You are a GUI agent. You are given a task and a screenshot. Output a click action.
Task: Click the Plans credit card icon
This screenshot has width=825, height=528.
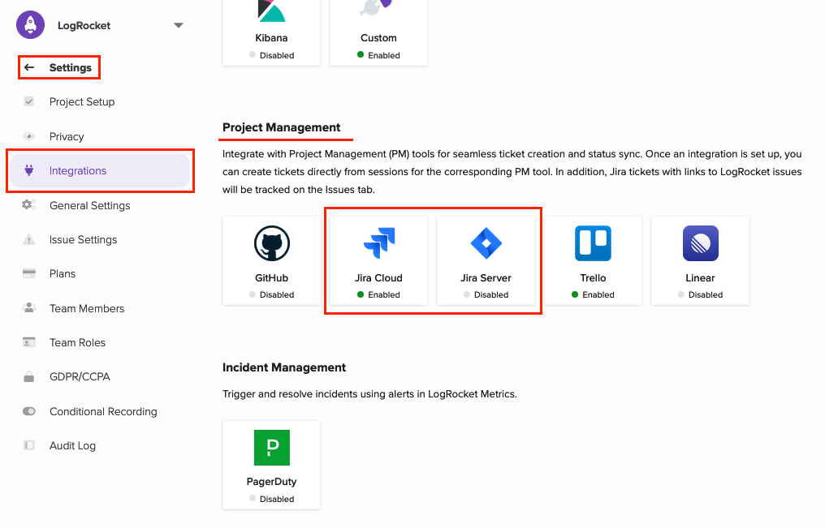coord(29,273)
